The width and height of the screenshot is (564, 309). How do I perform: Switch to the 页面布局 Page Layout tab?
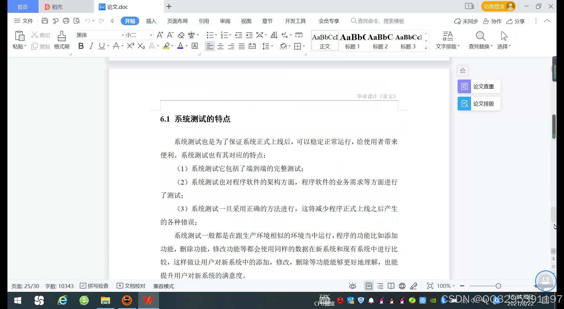(x=177, y=21)
